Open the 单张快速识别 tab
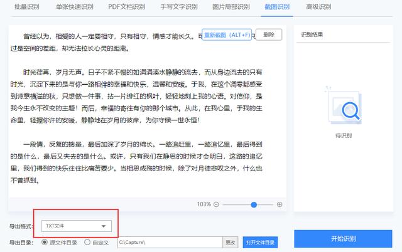The width and height of the screenshot is (402, 252). 75,7
